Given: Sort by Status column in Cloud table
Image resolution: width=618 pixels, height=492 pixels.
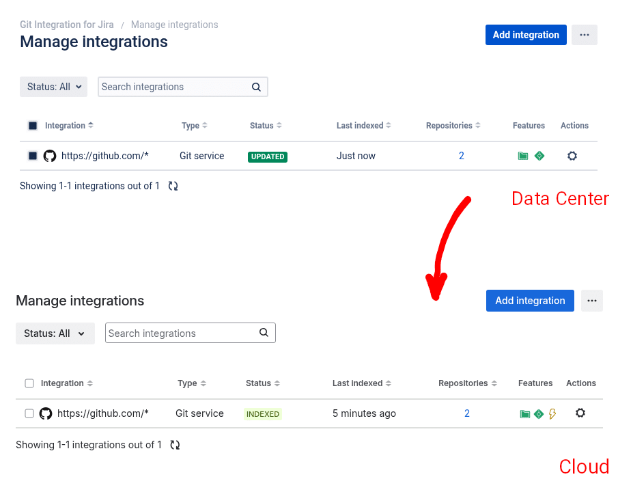Looking at the screenshot, I should [263, 383].
